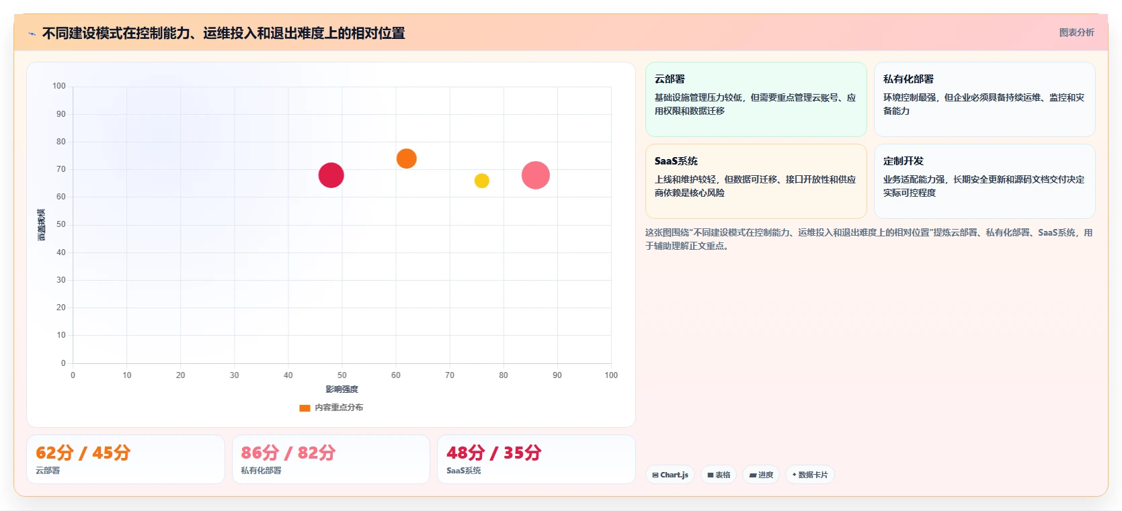Click the 业务适配能力强 description text
The width and height of the screenshot is (1122, 511).
(x=984, y=186)
